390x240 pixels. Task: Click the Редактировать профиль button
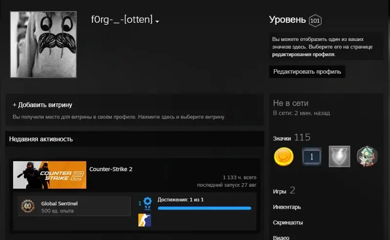pyautogui.click(x=307, y=72)
